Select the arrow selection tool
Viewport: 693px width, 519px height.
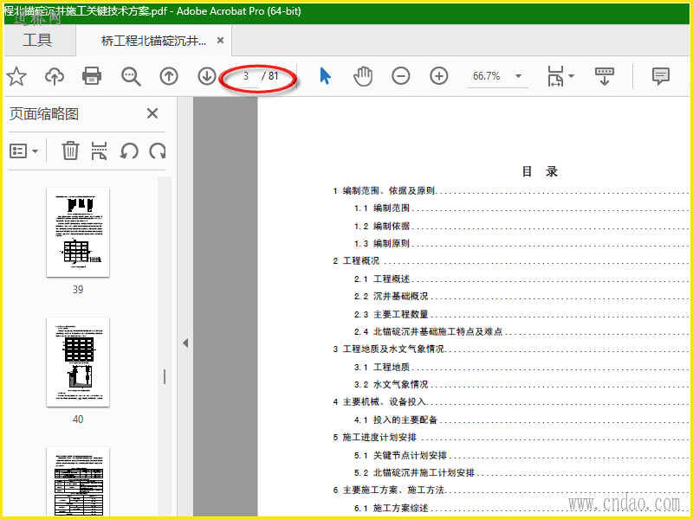click(x=326, y=76)
